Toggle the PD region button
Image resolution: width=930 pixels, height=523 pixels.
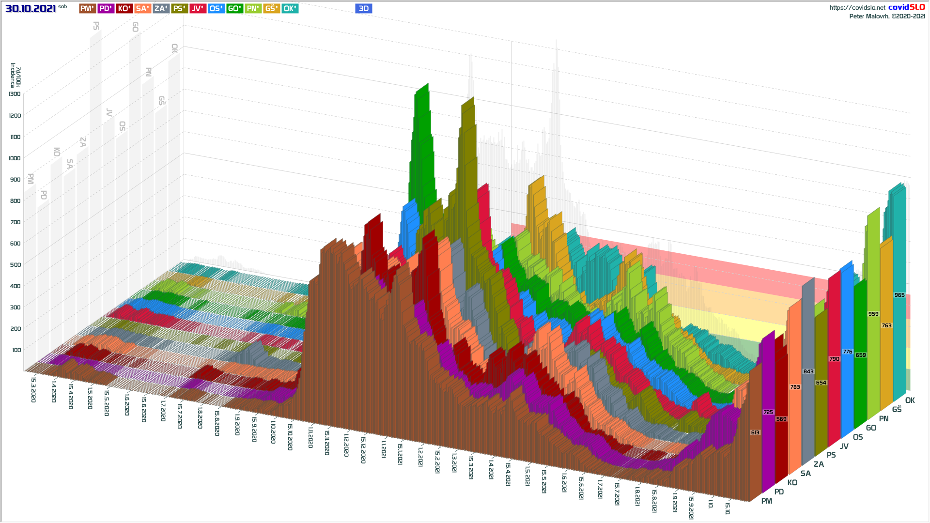point(106,8)
